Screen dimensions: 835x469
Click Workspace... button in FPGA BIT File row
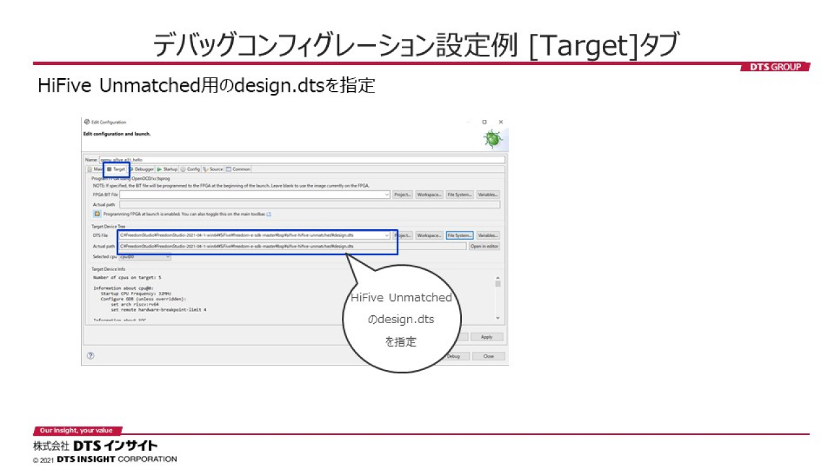(x=429, y=194)
